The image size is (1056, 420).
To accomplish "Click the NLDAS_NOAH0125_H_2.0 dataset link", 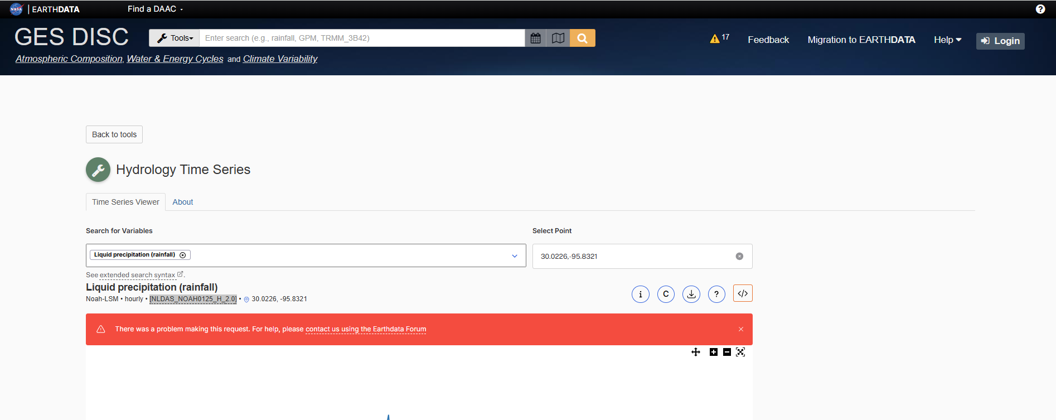I will pos(193,299).
